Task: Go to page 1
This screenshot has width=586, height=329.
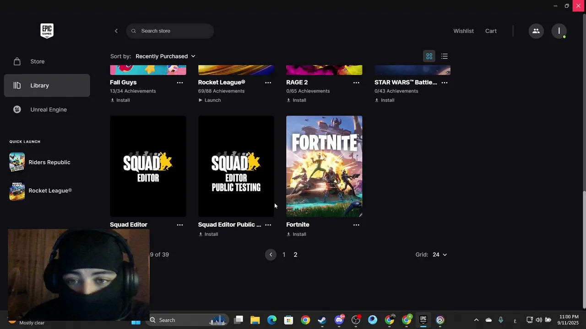Action: click(x=284, y=255)
